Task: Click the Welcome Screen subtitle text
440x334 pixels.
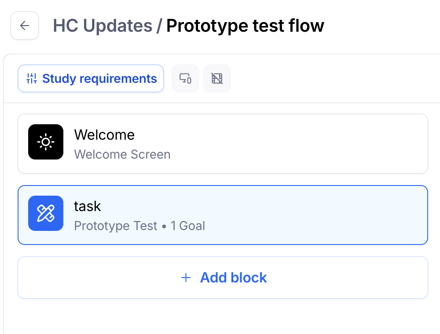Action: (x=122, y=154)
